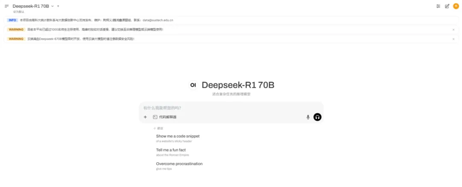Start voice call mode with headphone button
This screenshot has width=462, height=187.
pyautogui.click(x=317, y=117)
